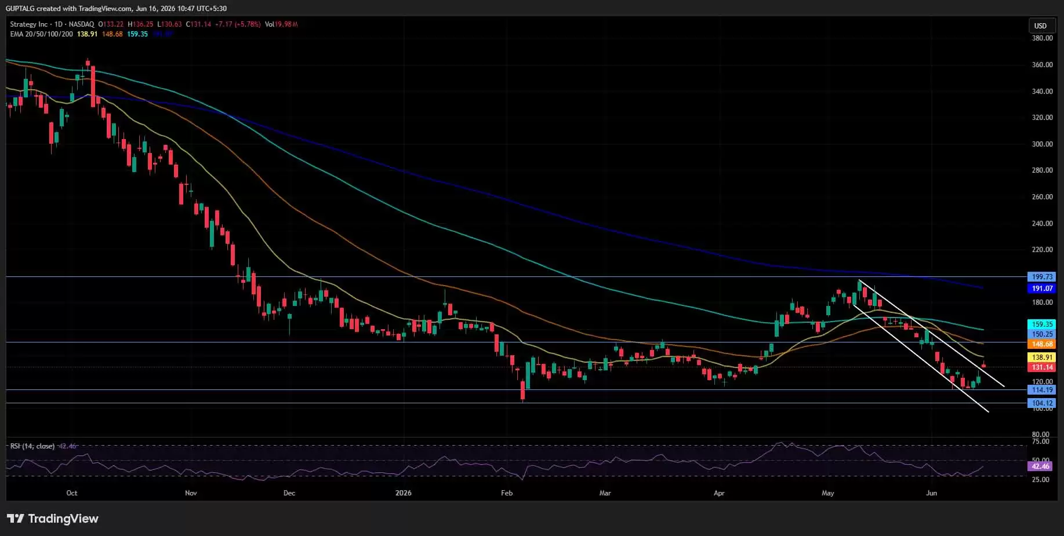
Task: Click the 320.00 price axis tick
Action: point(1042,118)
